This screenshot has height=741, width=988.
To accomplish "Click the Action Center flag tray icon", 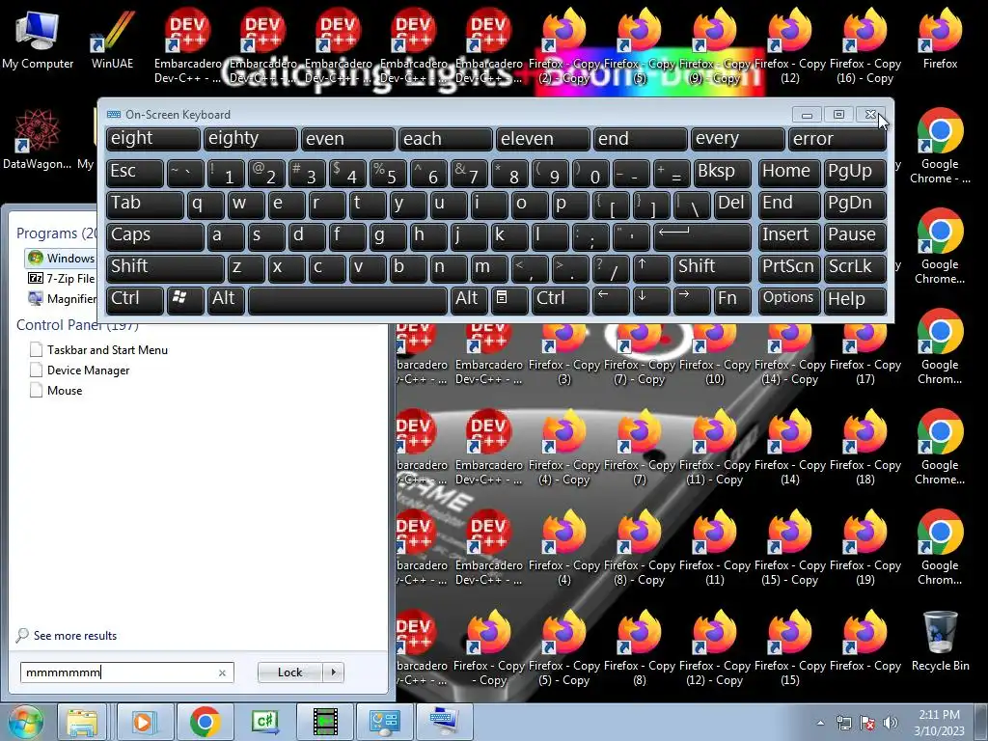I will point(867,723).
